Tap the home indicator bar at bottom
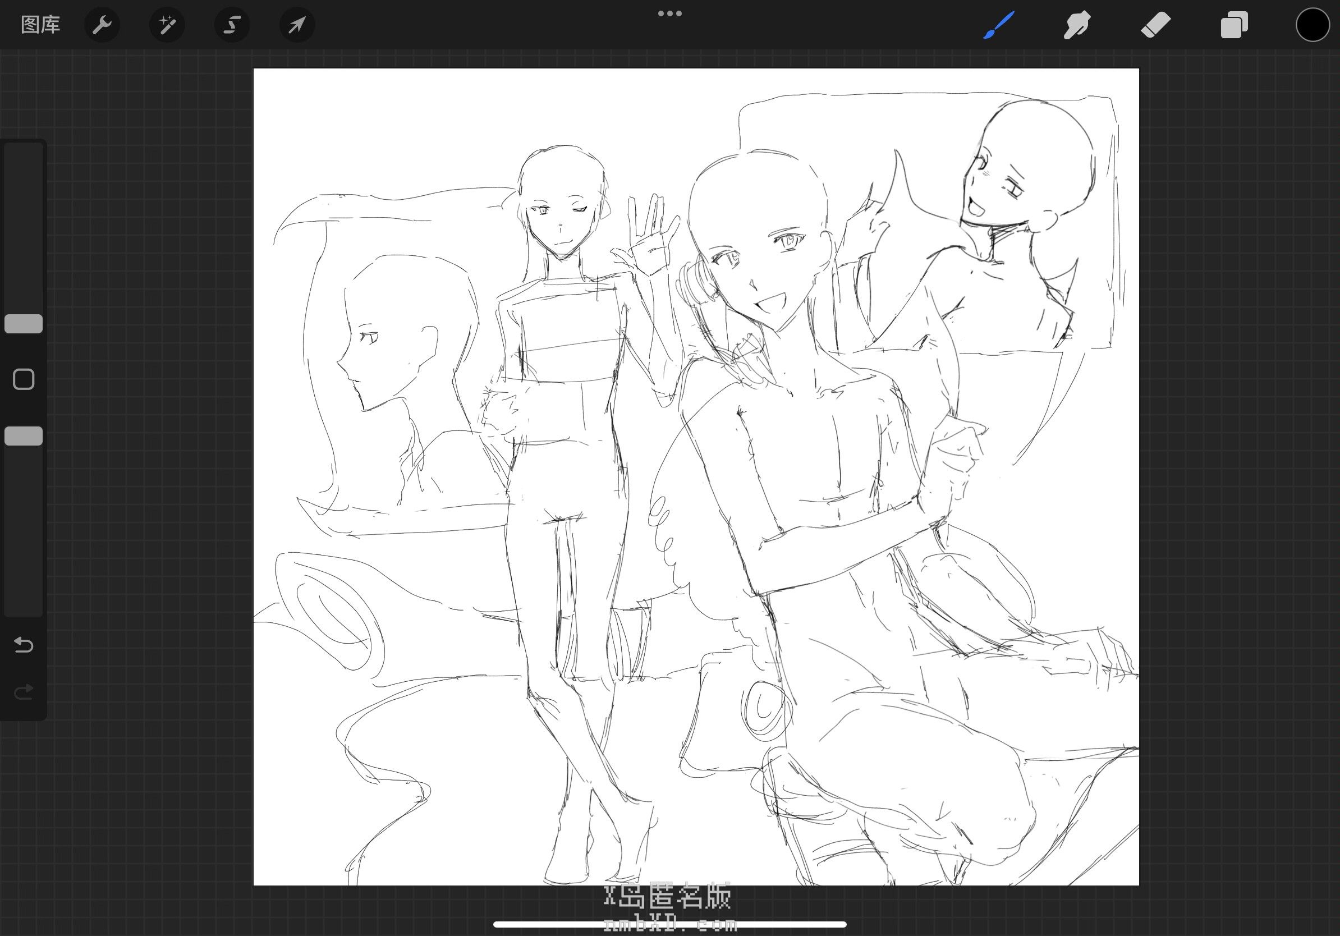Screen dimensions: 1340x936 coord(670,924)
